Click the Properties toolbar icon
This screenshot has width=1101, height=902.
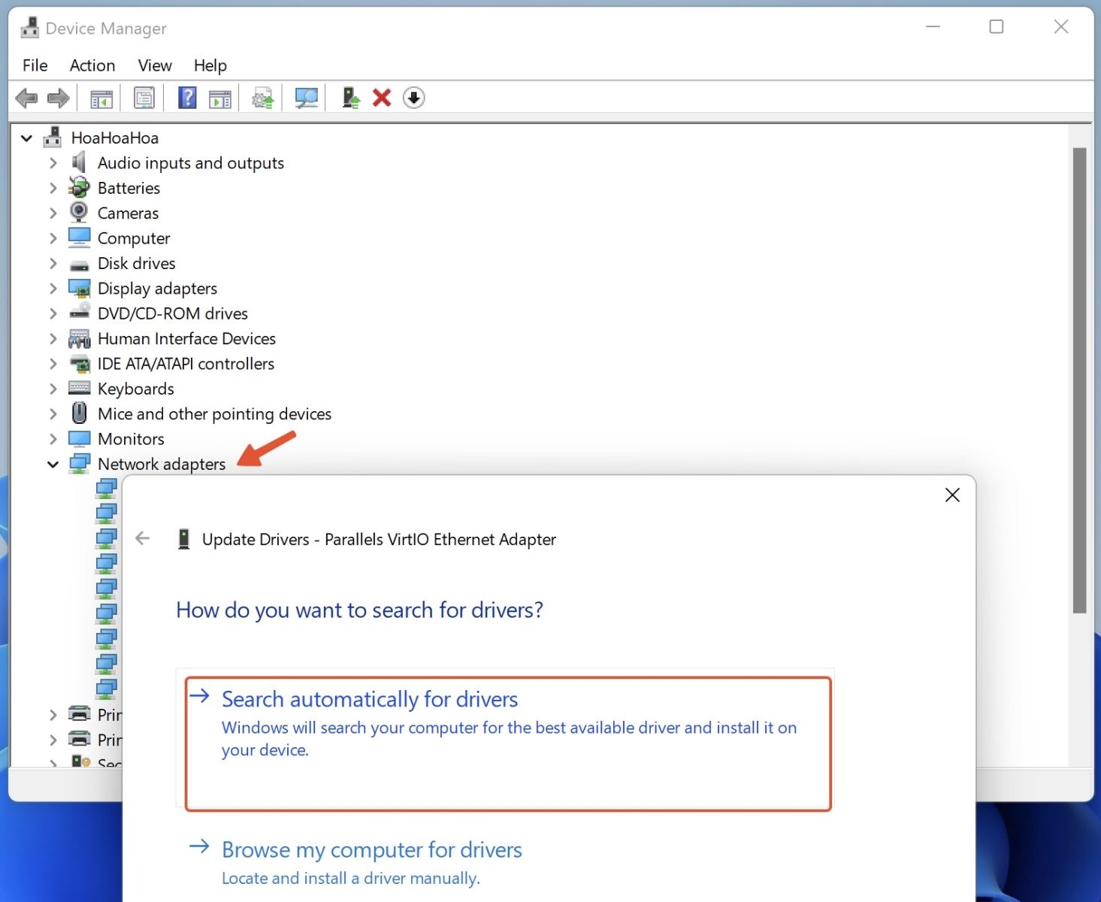point(143,97)
